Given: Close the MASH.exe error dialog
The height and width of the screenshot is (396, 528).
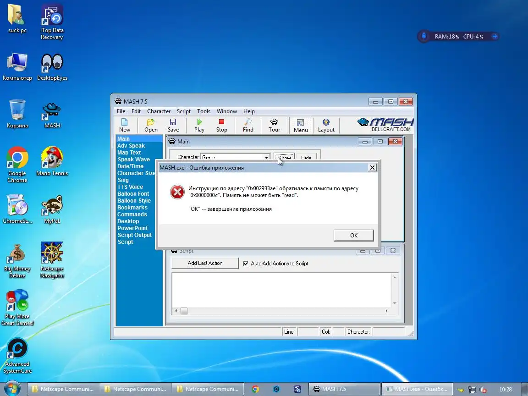Looking at the screenshot, I should click(372, 167).
